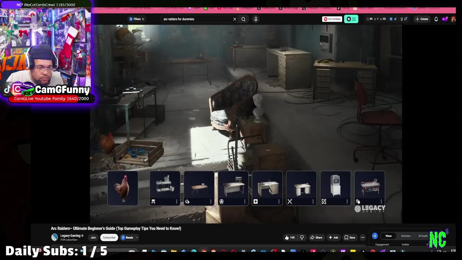Click the Legacy Gaming channel avatar
The width and height of the screenshot is (462, 260).
[x=55, y=237]
